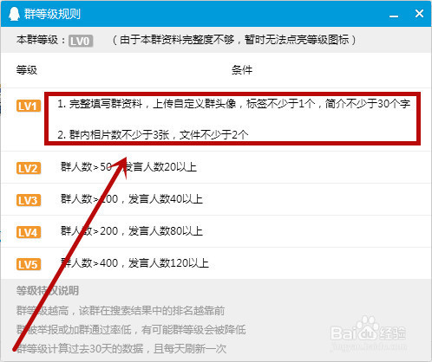Close the 群等级规则 window
Image resolution: width=432 pixels, height=362 pixels.
point(419,14)
